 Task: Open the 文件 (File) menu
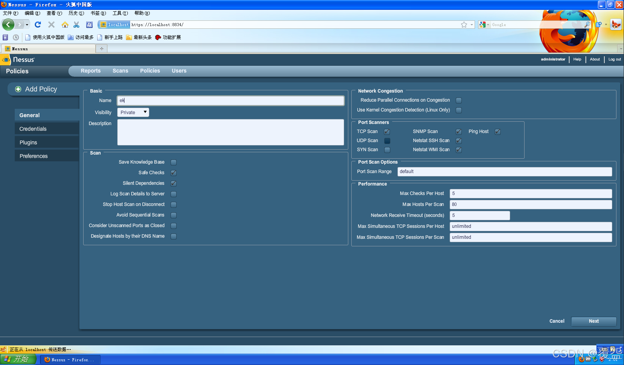[10, 13]
